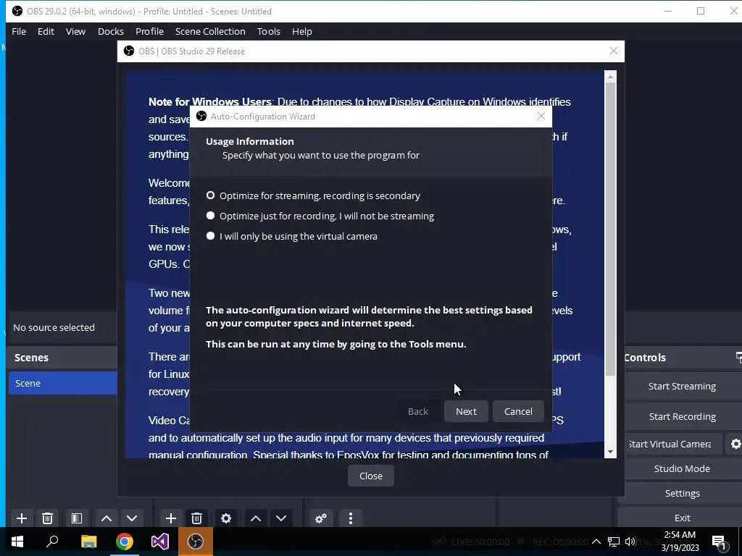The image size is (742, 556).
Task: Close the Auto-Configuration Wizard dialog with X
Action: (x=541, y=116)
